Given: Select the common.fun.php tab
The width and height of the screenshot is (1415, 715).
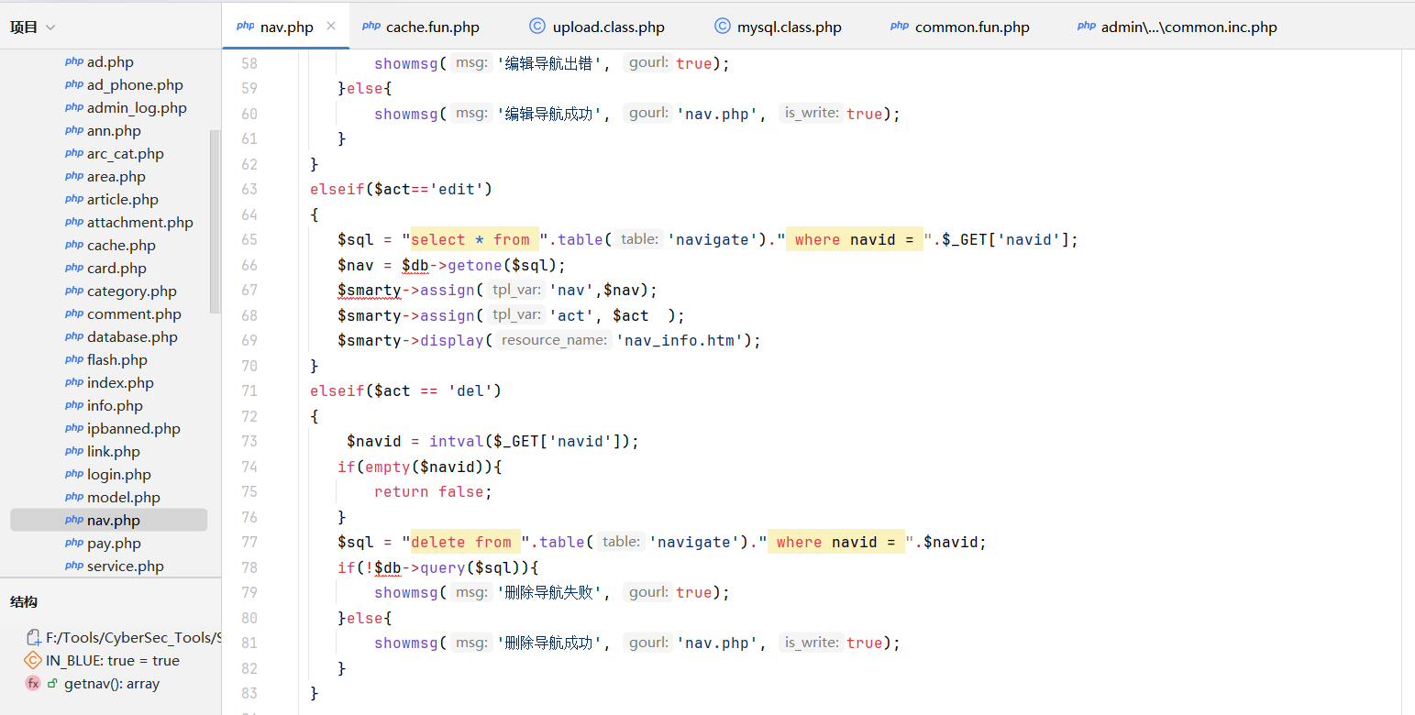Looking at the screenshot, I should (971, 27).
